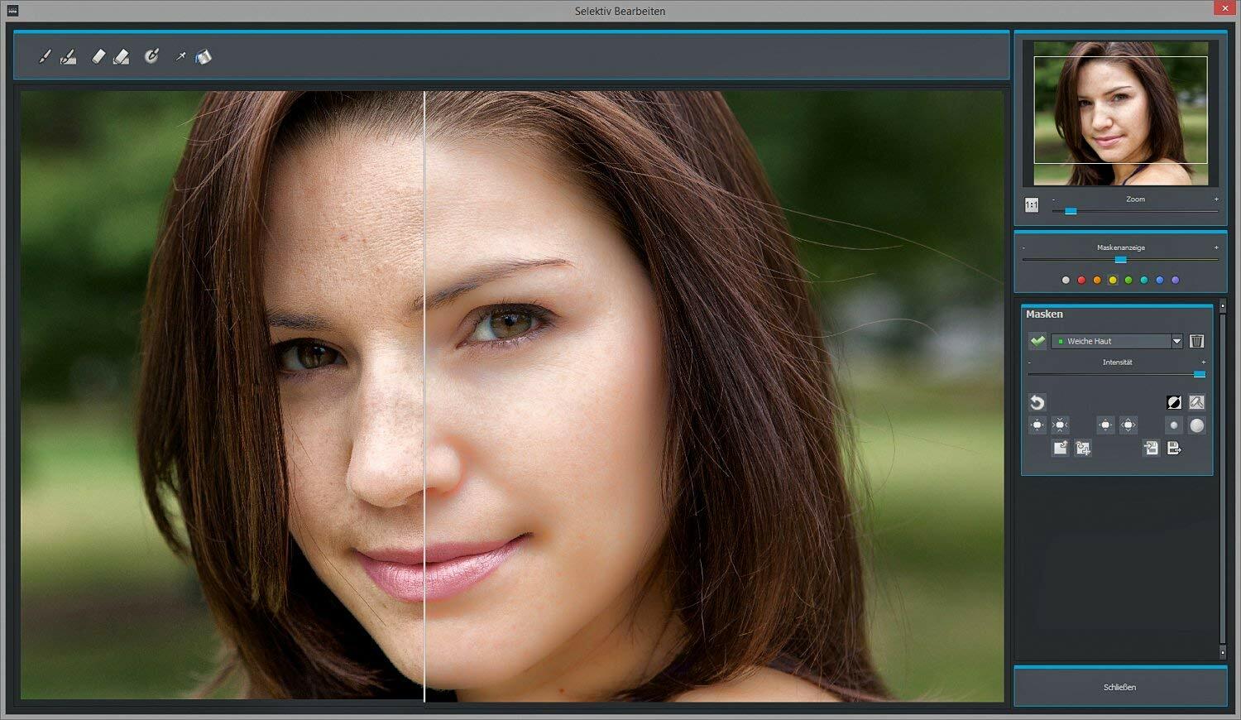Expand mask with double outward arrows icon

coord(1128,425)
